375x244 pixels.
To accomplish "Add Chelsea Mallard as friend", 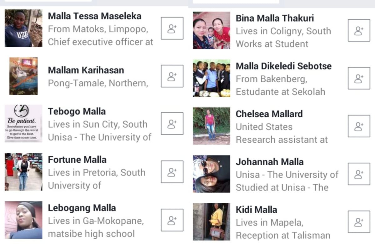I will 359,126.
